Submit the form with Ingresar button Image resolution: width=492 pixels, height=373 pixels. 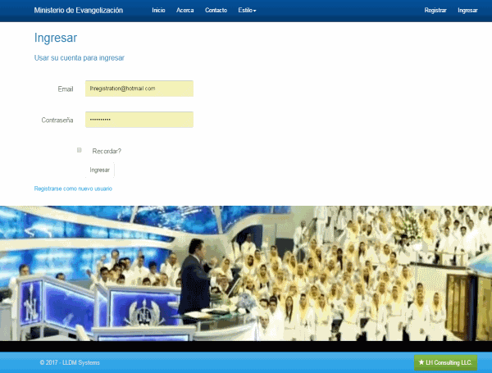coord(100,170)
